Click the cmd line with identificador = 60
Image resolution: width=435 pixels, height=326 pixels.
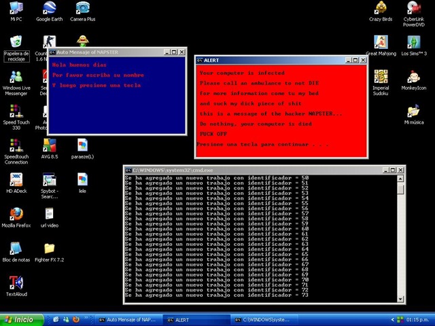point(217,229)
